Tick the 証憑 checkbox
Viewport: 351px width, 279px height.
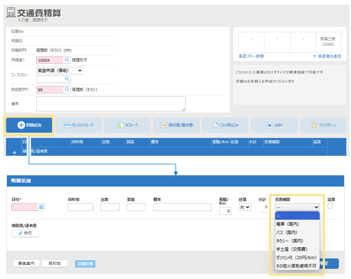pos(330,206)
